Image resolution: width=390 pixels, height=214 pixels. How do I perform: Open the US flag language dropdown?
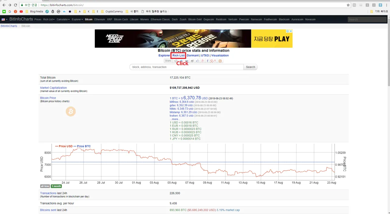[x=4, y=19]
